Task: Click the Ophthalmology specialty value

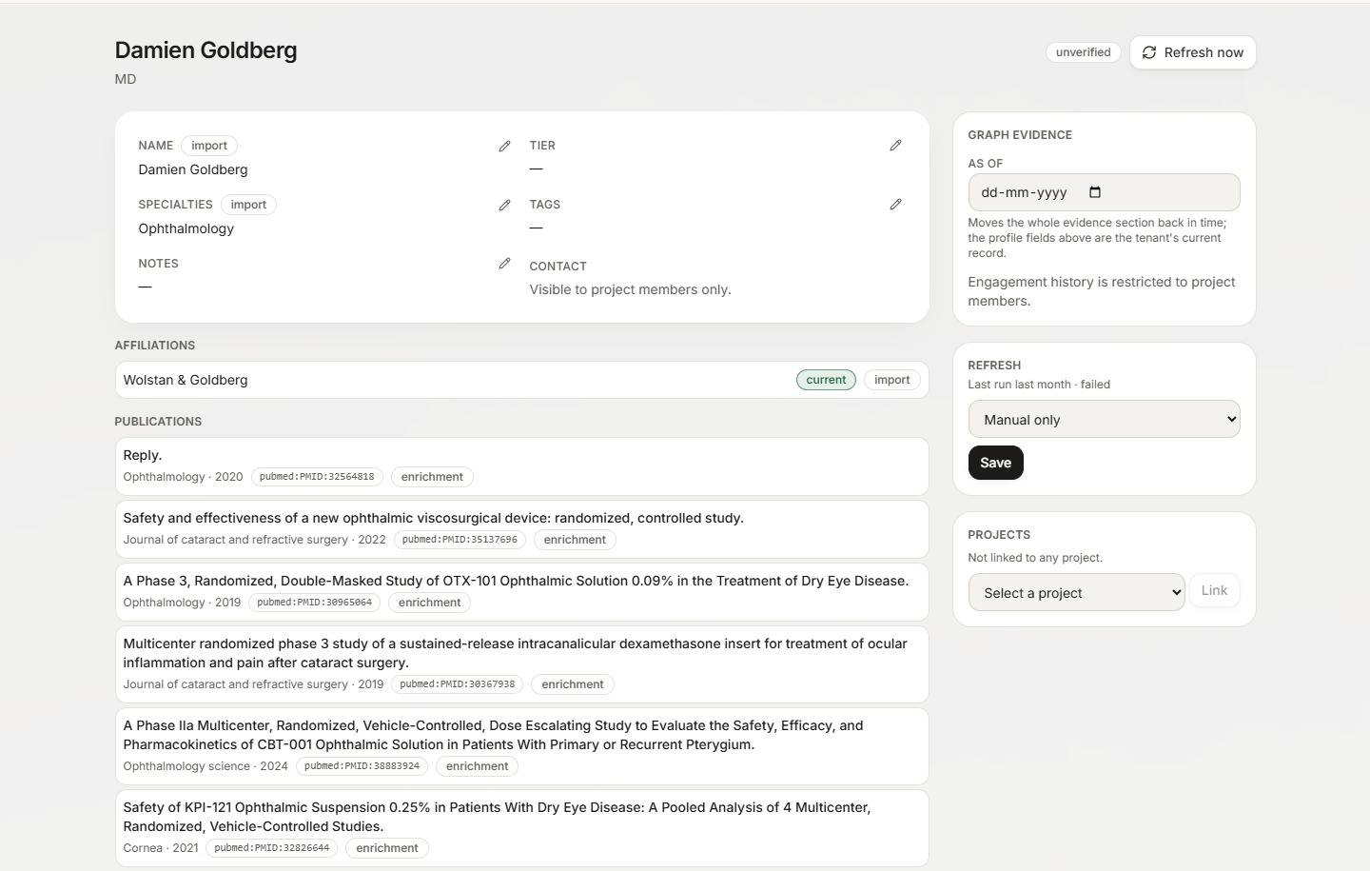Action: [186, 228]
